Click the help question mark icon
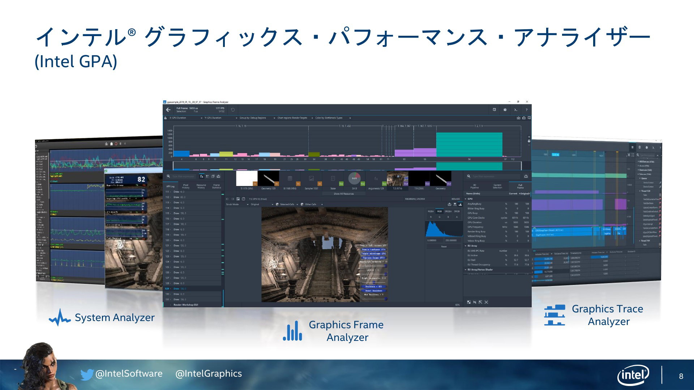This screenshot has width=694, height=390. [x=526, y=110]
